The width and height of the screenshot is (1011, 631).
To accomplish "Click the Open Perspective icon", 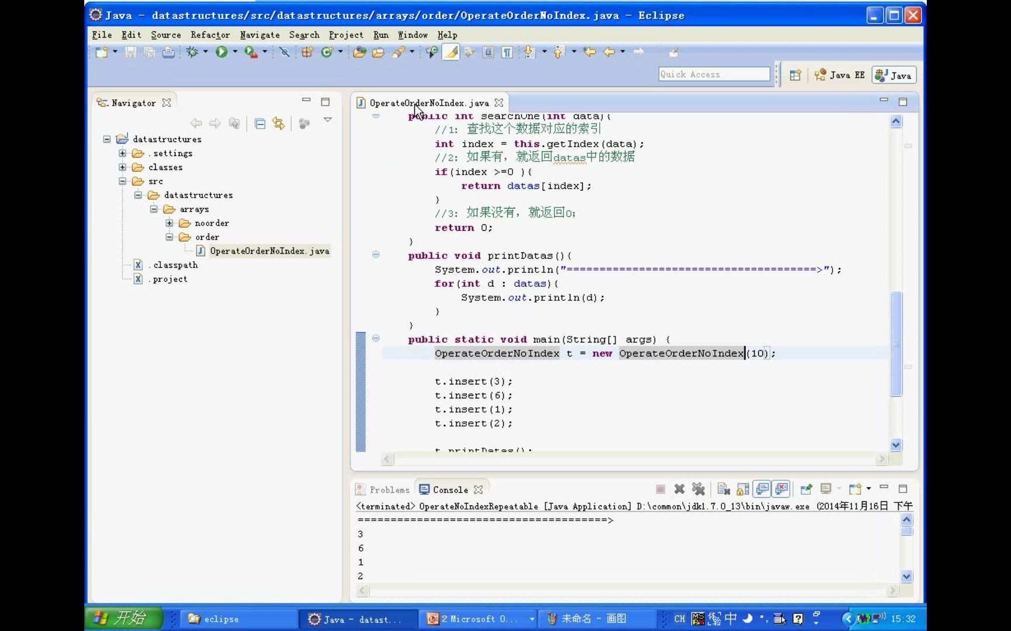I will pyautogui.click(x=795, y=75).
